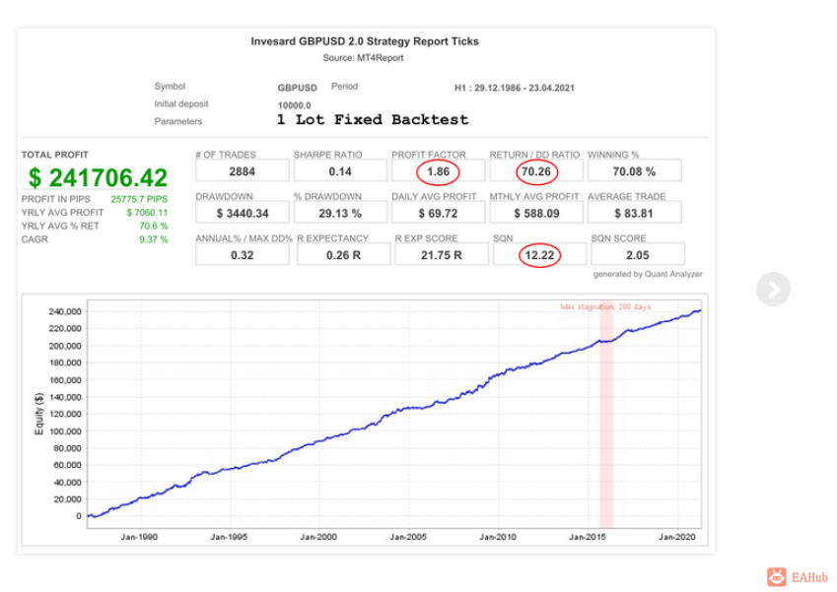
Task: Click the Equity ($) axis title
Action: [39, 414]
